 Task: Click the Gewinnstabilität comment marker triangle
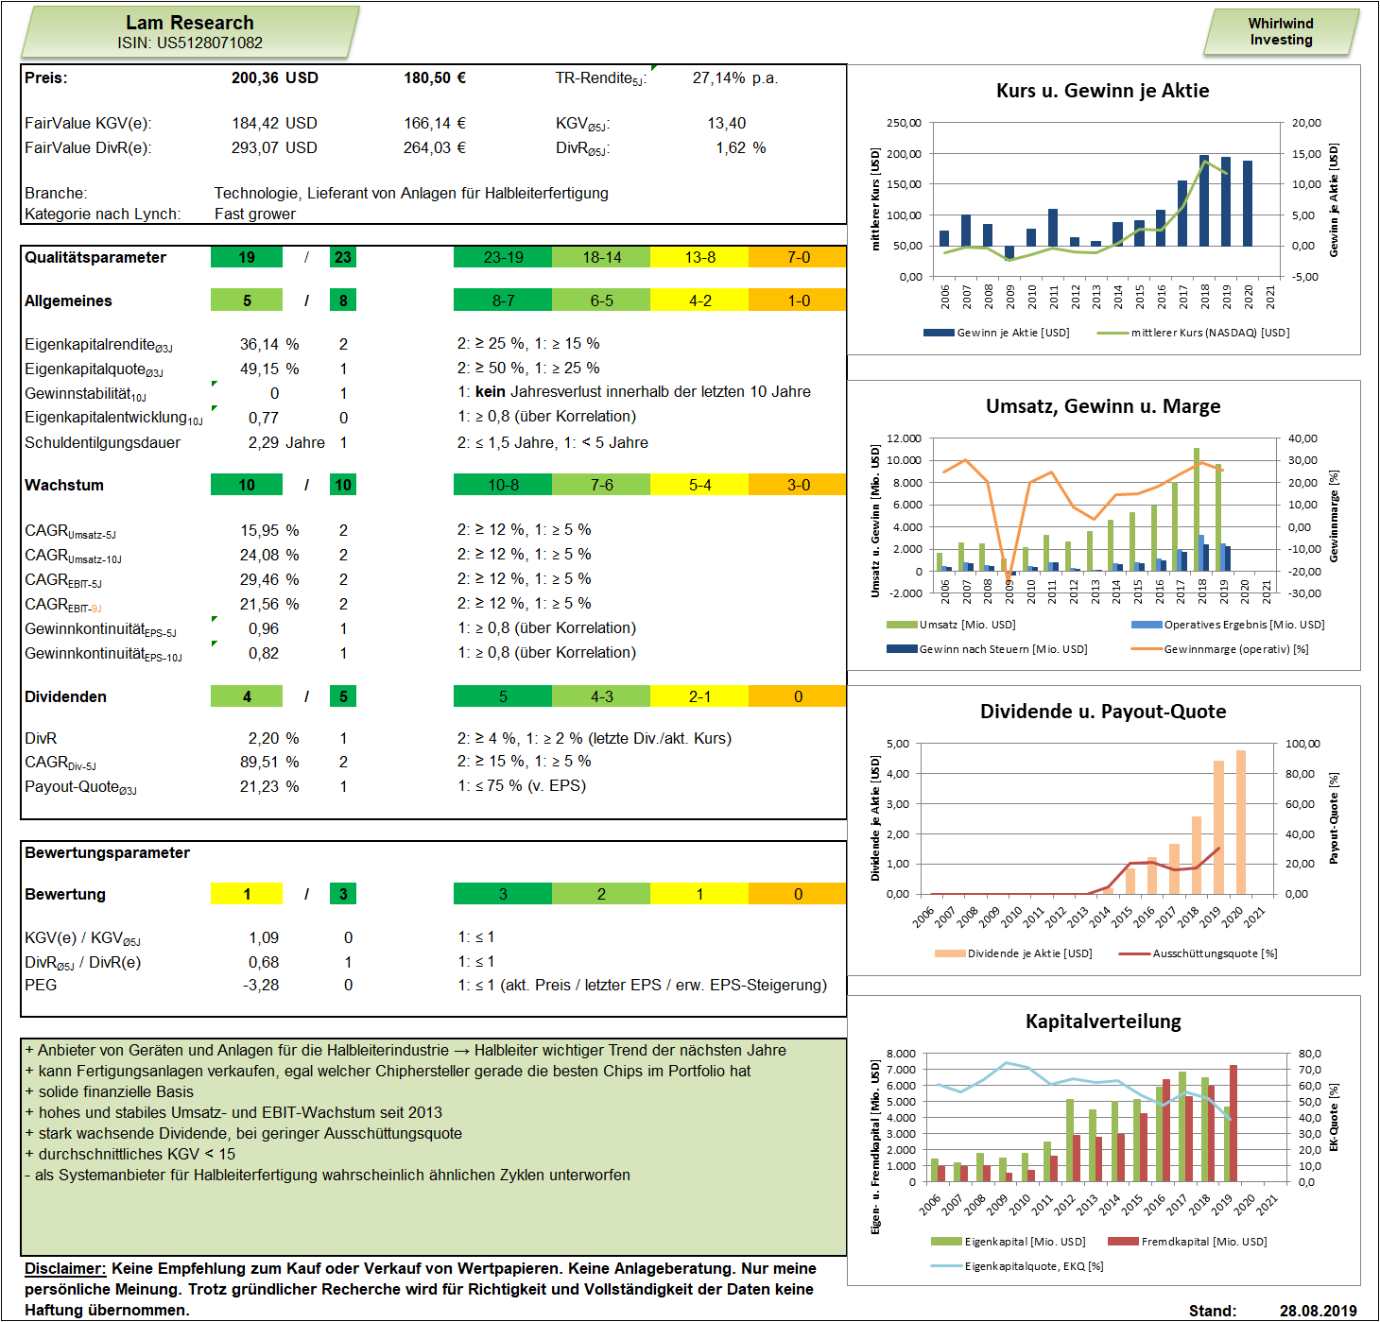click(215, 384)
